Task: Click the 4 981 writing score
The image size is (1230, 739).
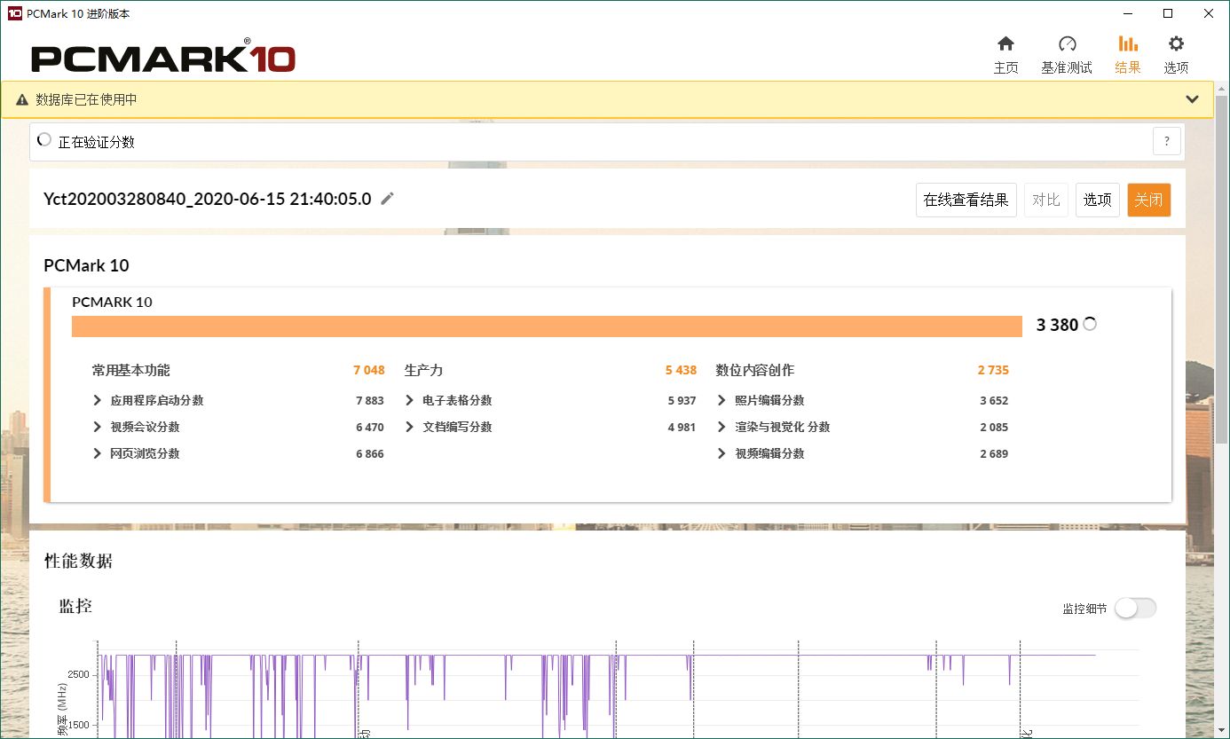Action: click(x=682, y=427)
